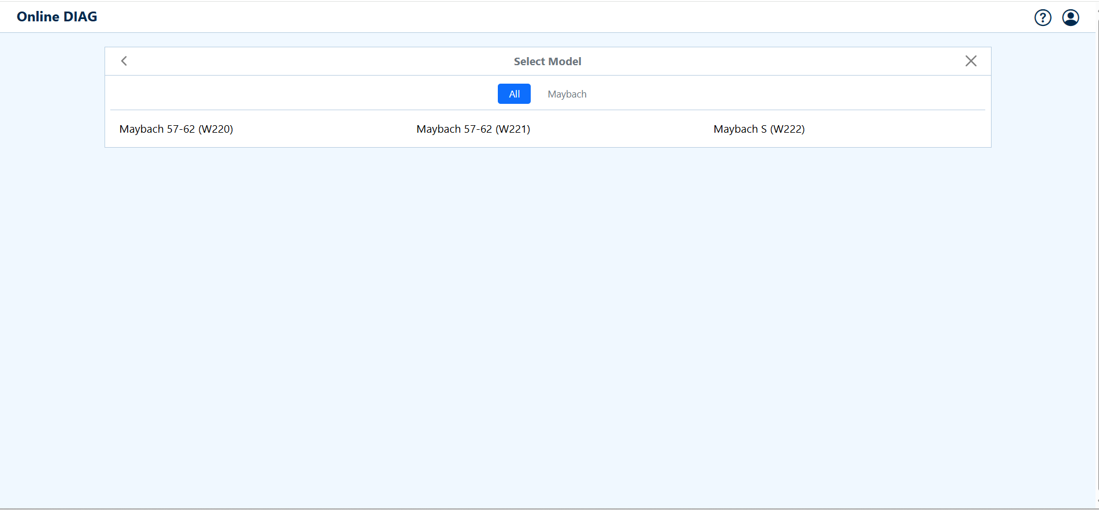Pick the W220 Maybach entry
The height and width of the screenshot is (510, 1099).
pyautogui.click(x=176, y=129)
